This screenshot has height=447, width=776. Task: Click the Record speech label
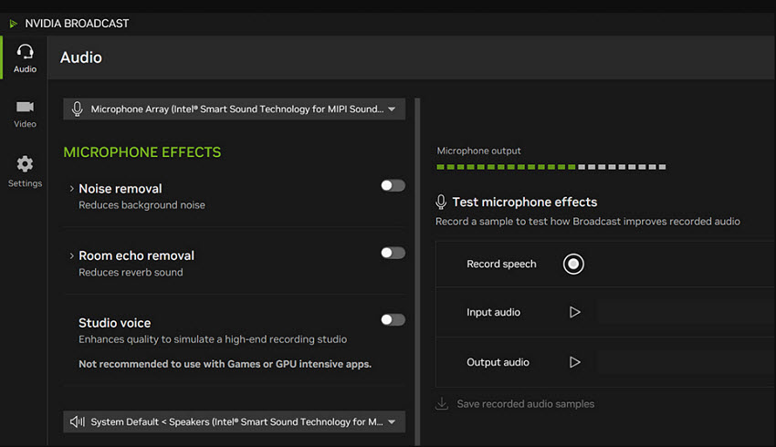pyautogui.click(x=501, y=264)
